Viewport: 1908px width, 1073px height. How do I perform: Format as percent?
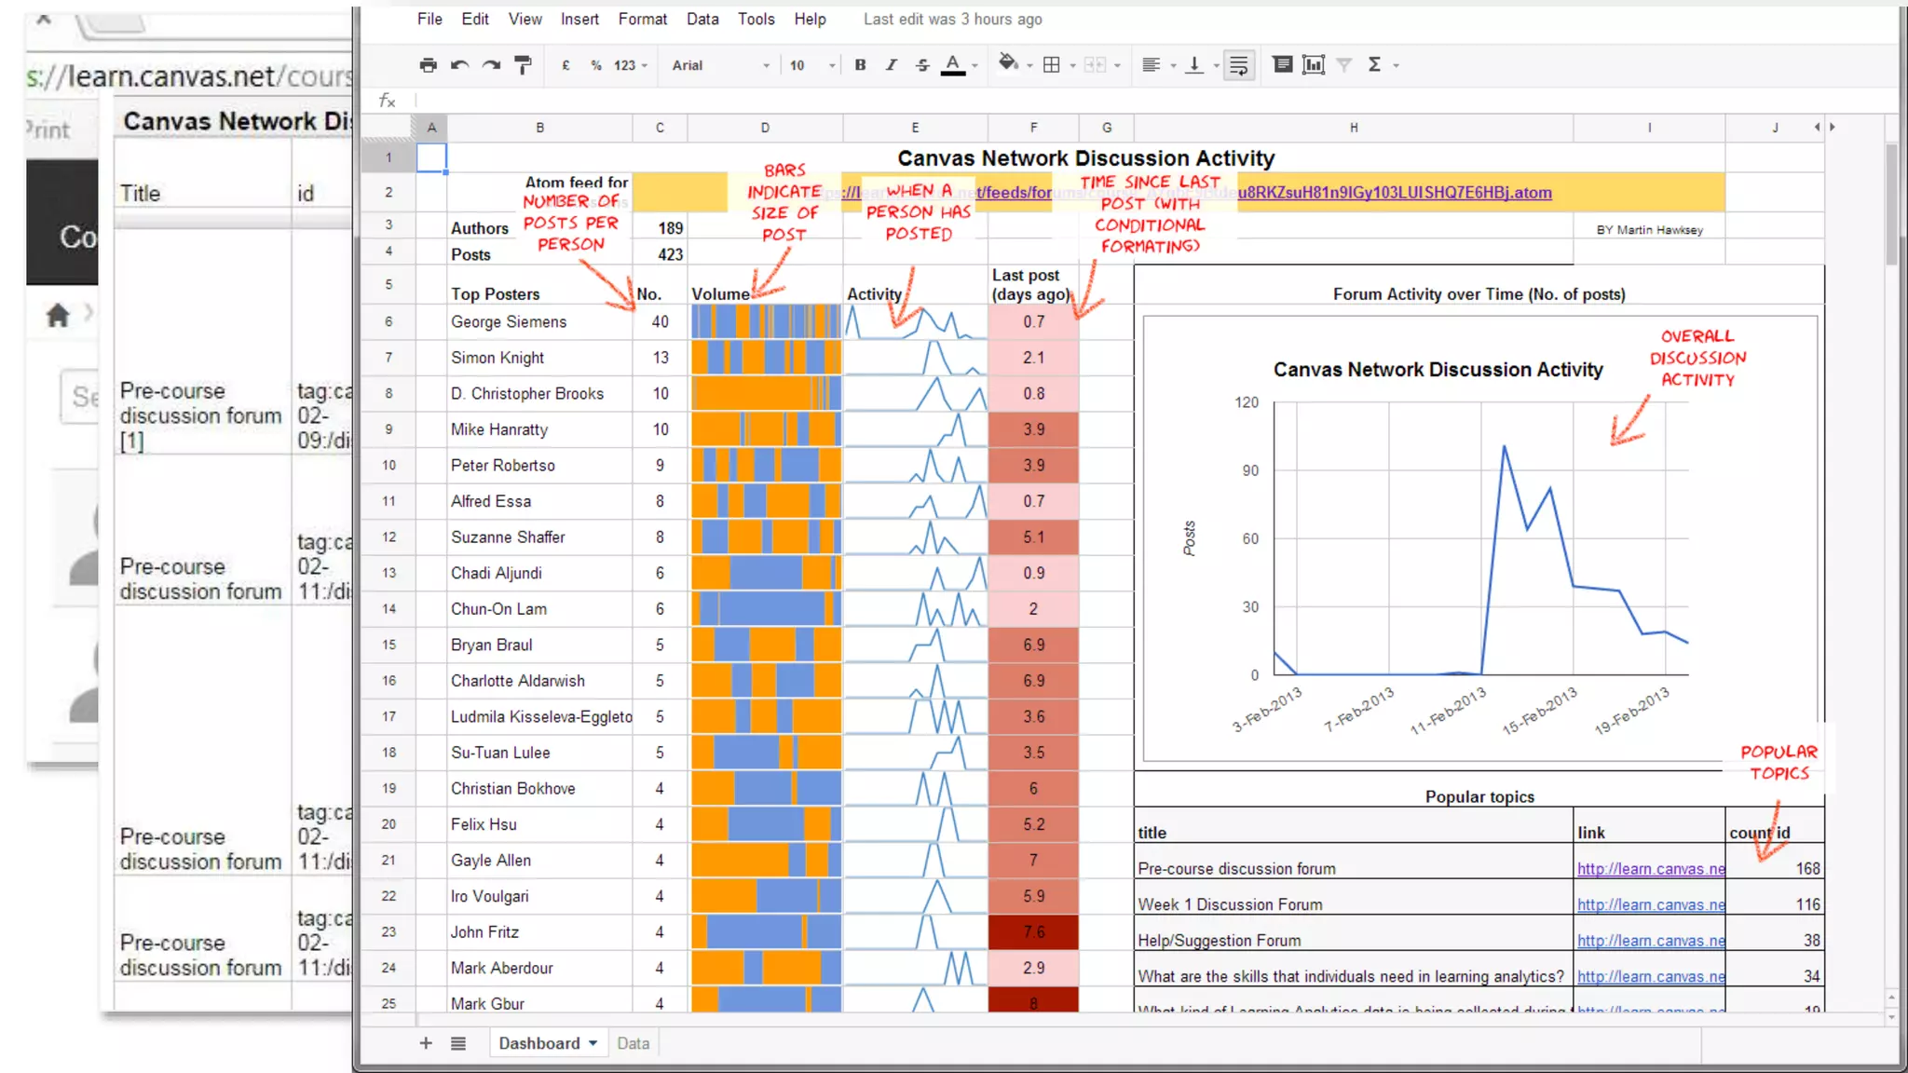(595, 65)
